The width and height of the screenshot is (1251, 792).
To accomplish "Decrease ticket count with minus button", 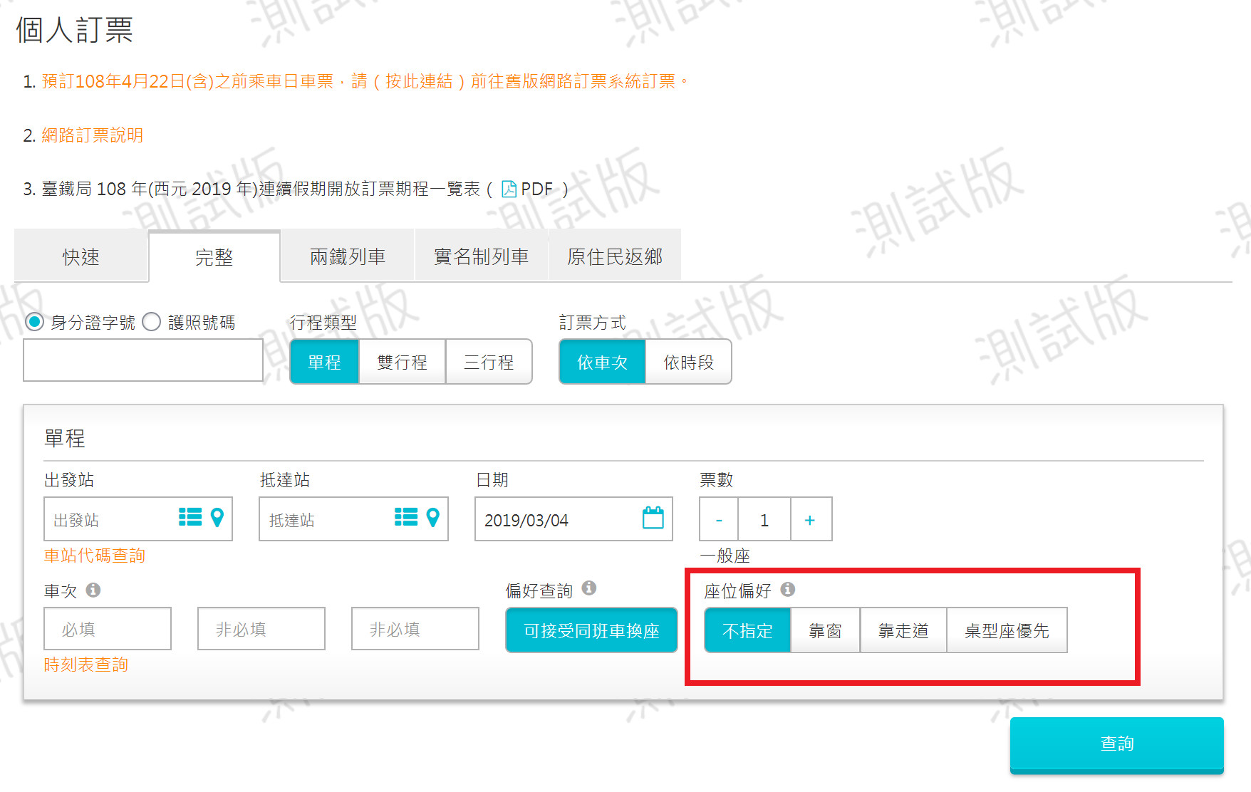I will click(719, 519).
